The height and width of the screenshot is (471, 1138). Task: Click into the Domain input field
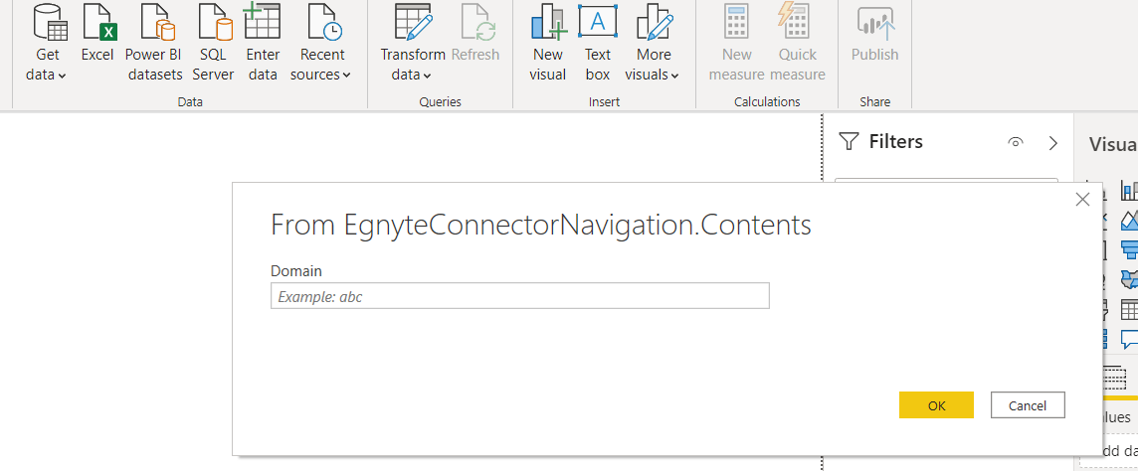point(519,296)
